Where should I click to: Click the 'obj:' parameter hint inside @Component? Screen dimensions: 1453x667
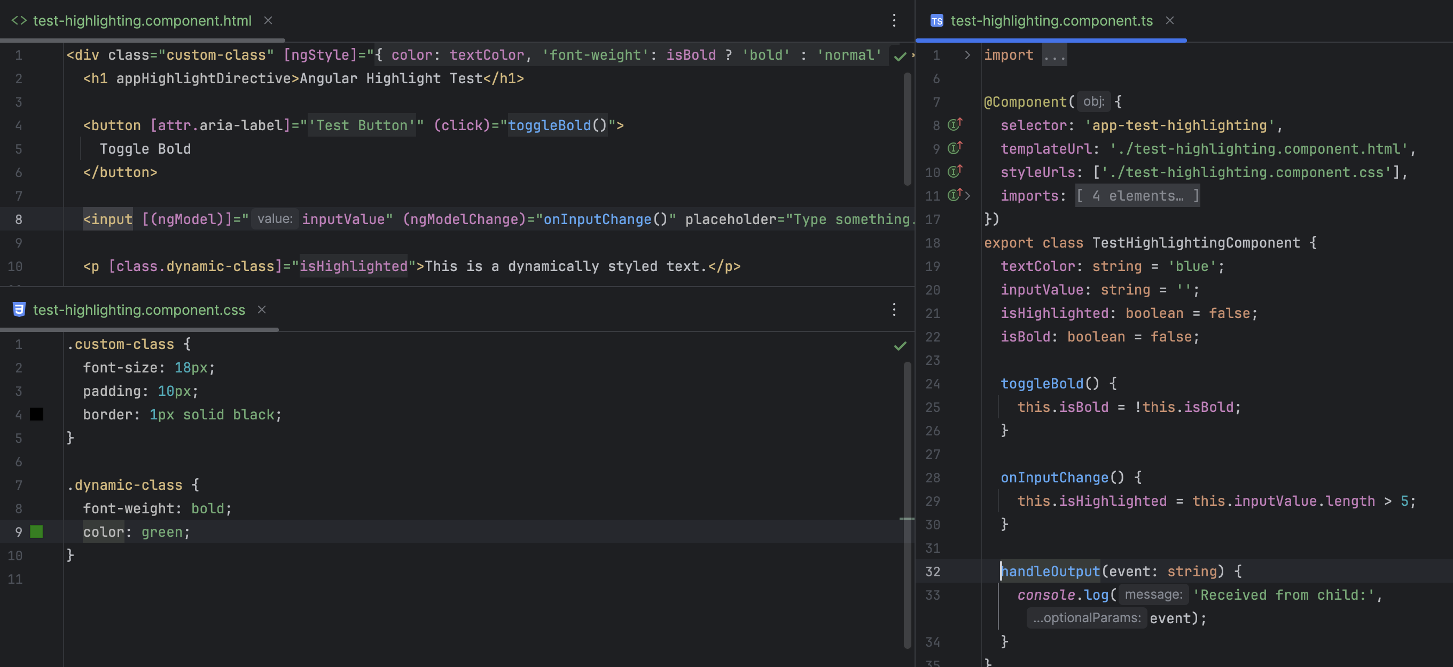(x=1093, y=101)
